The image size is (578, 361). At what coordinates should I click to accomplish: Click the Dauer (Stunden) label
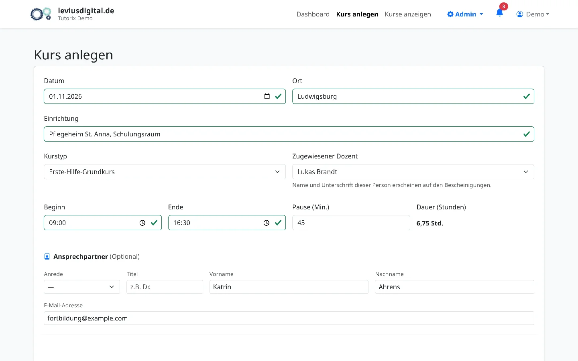click(441, 207)
